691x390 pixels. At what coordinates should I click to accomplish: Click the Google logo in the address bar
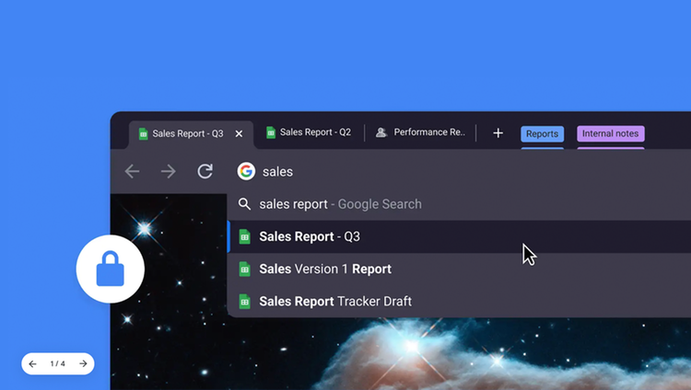point(246,172)
